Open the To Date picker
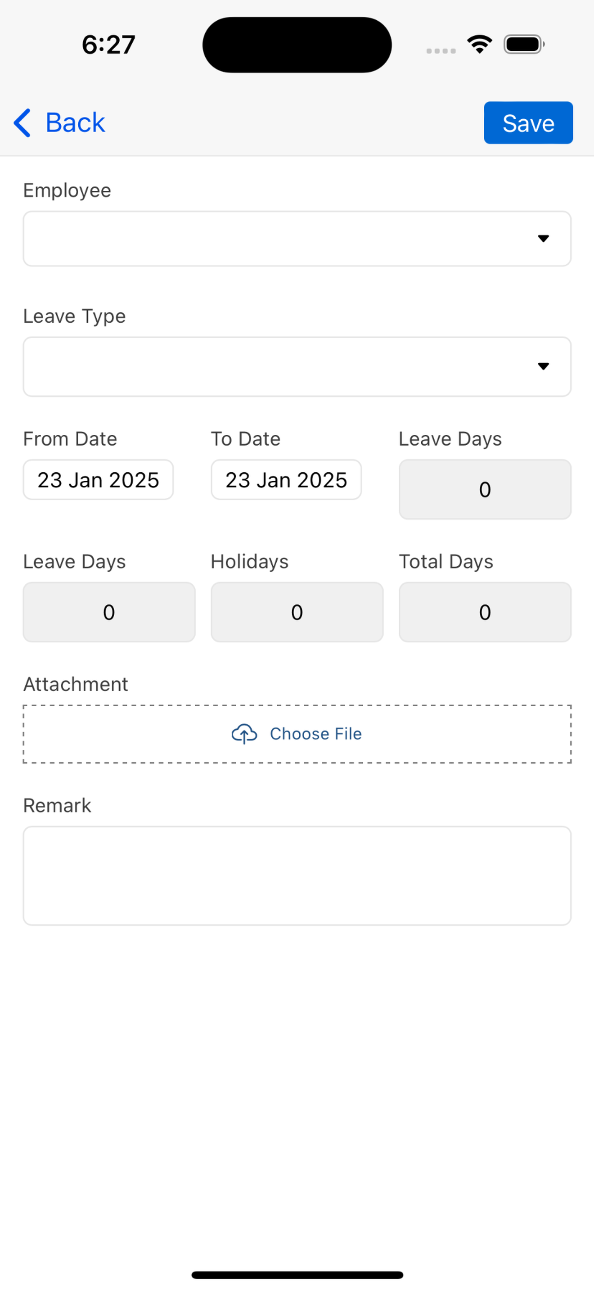The height and width of the screenshot is (1291, 594). pos(286,479)
